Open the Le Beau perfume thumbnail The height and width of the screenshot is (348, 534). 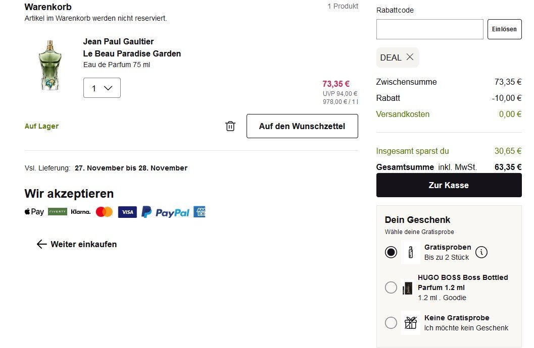click(50, 66)
